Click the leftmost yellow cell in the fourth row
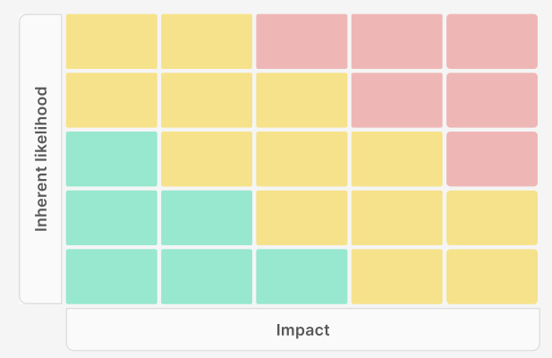This screenshot has width=552, height=358. pyautogui.click(x=301, y=217)
